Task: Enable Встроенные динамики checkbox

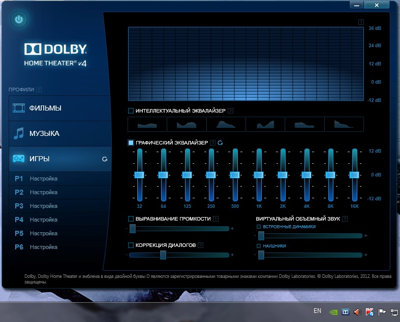Action: coord(258,227)
